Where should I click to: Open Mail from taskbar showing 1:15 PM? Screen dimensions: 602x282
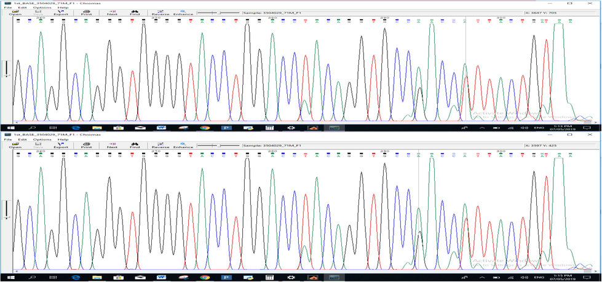[x=140, y=277]
